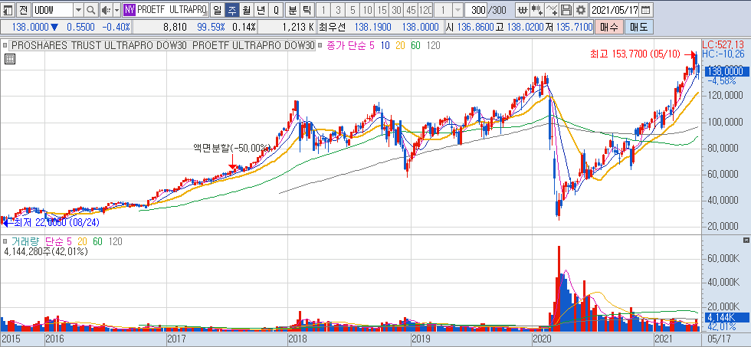Select the quarterly Q chart period

[x=276, y=9]
